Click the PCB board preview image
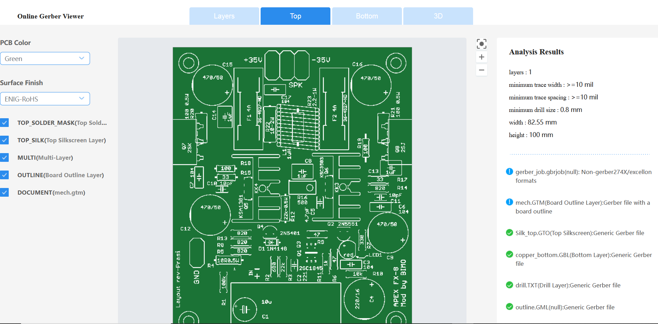This screenshot has height=324, width=658. coord(292,185)
